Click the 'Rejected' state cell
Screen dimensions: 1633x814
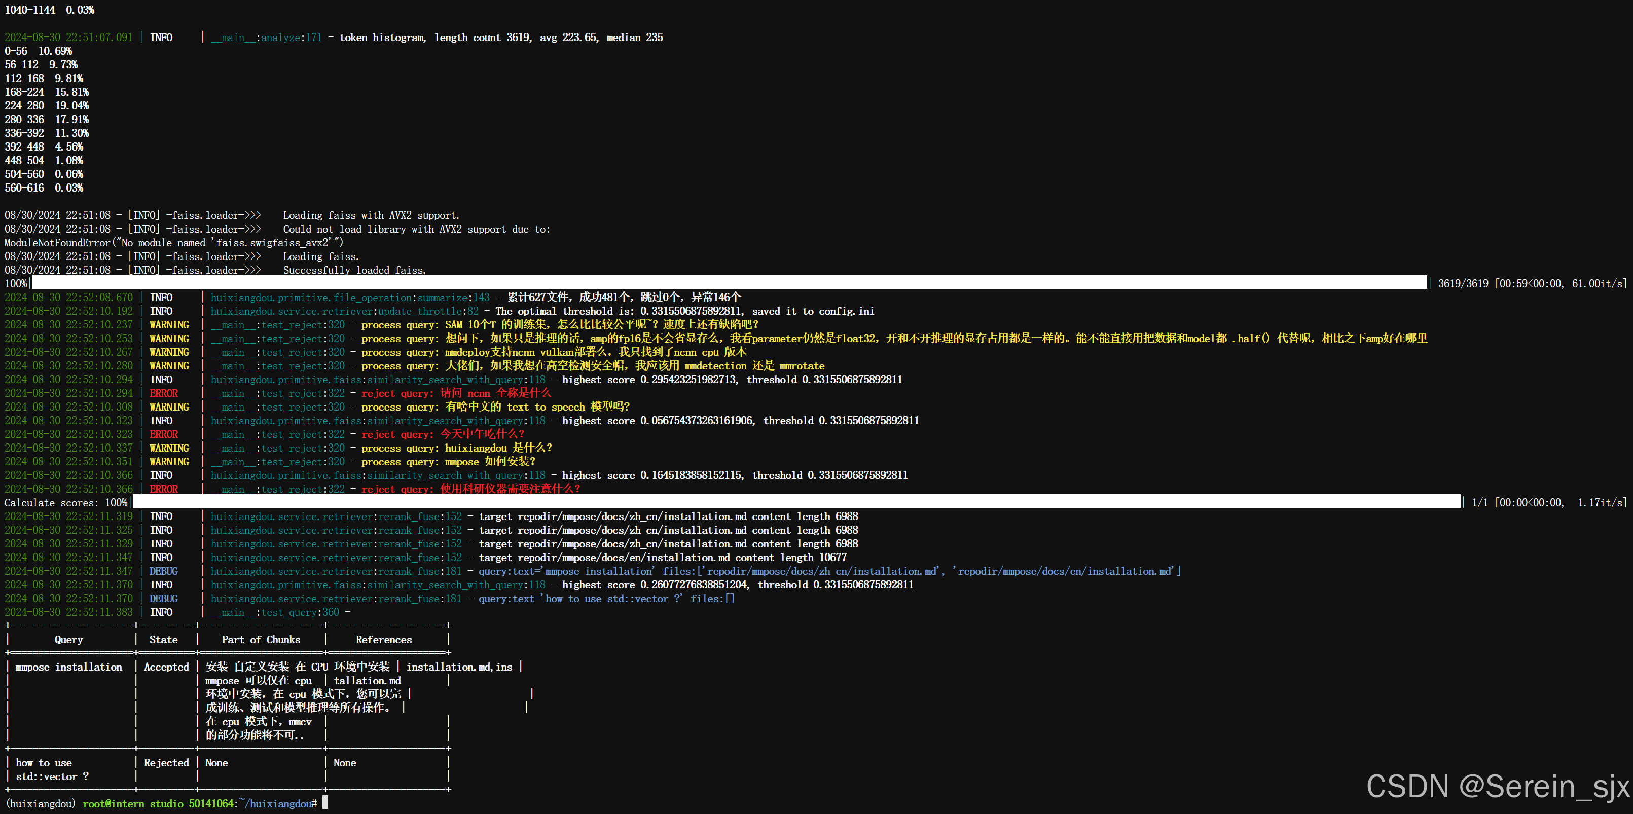(x=166, y=763)
